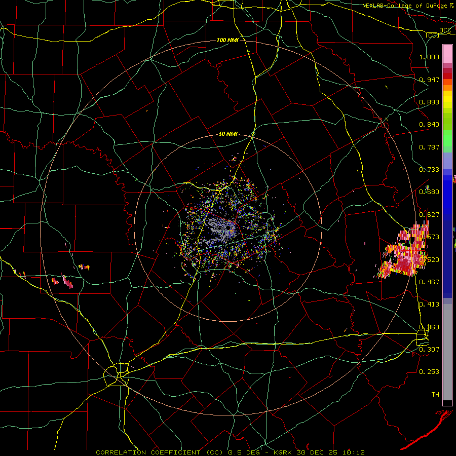This screenshot has height=456, width=456.
Task: Click the 10:12 timestamp in the caption
Action: pyautogui.click(x=353, y=452)
